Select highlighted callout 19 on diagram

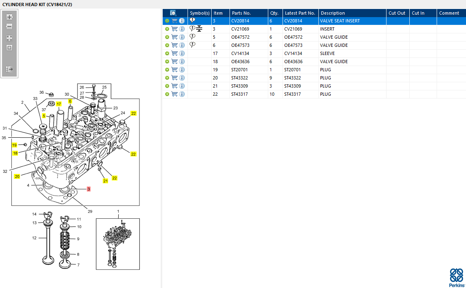coord(14,145)
